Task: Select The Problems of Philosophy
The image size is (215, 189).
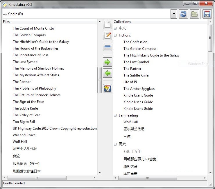Action: pos(34,88)
